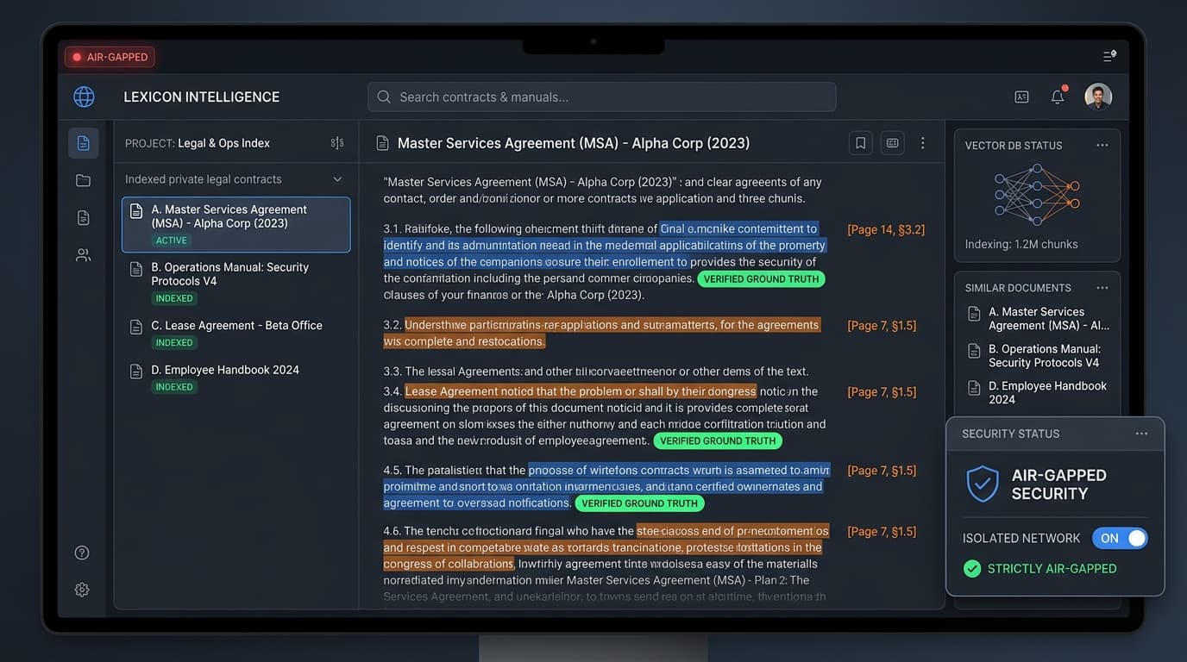Screen dimensions: 1187x662
Task: Click the globe logo icon
Action: click(84, 97)
